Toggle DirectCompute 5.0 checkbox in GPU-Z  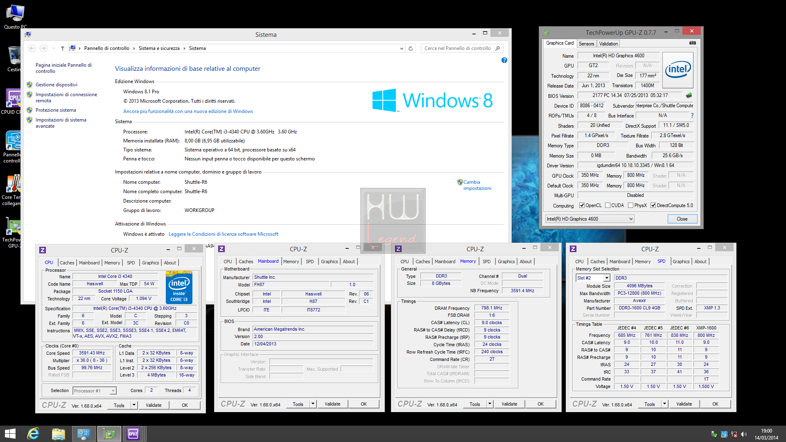(653, 205)
